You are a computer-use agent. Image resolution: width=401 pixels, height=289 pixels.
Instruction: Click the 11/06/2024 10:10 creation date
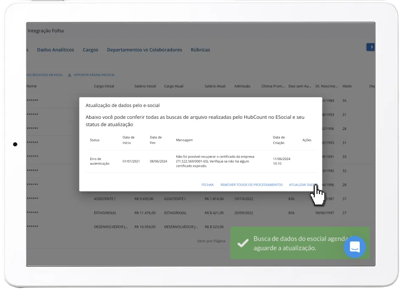pos(282,161)
